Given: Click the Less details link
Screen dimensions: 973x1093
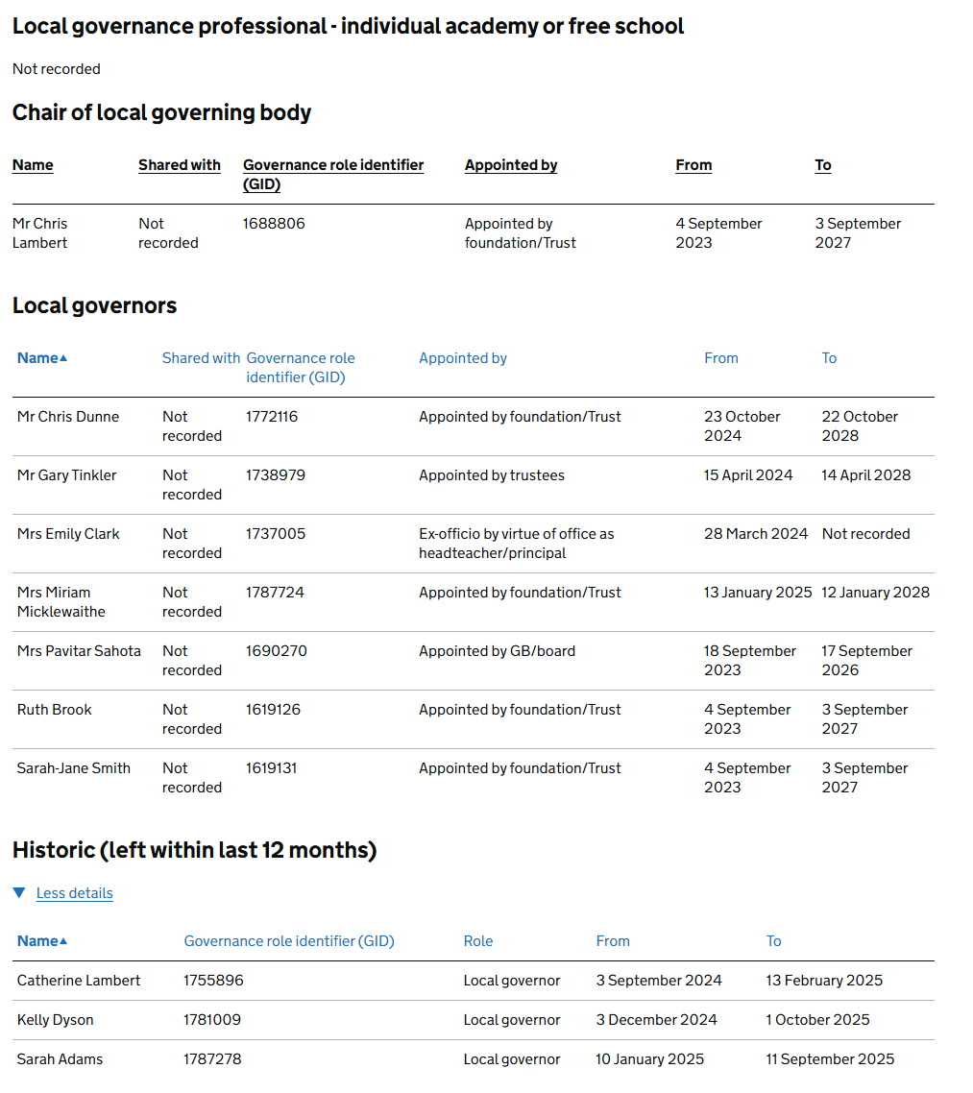Looking at the screenshot, I should [x=74, y=893].
